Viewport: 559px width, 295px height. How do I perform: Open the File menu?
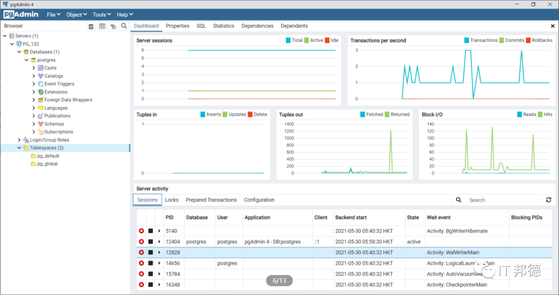(x=53, y=14)
